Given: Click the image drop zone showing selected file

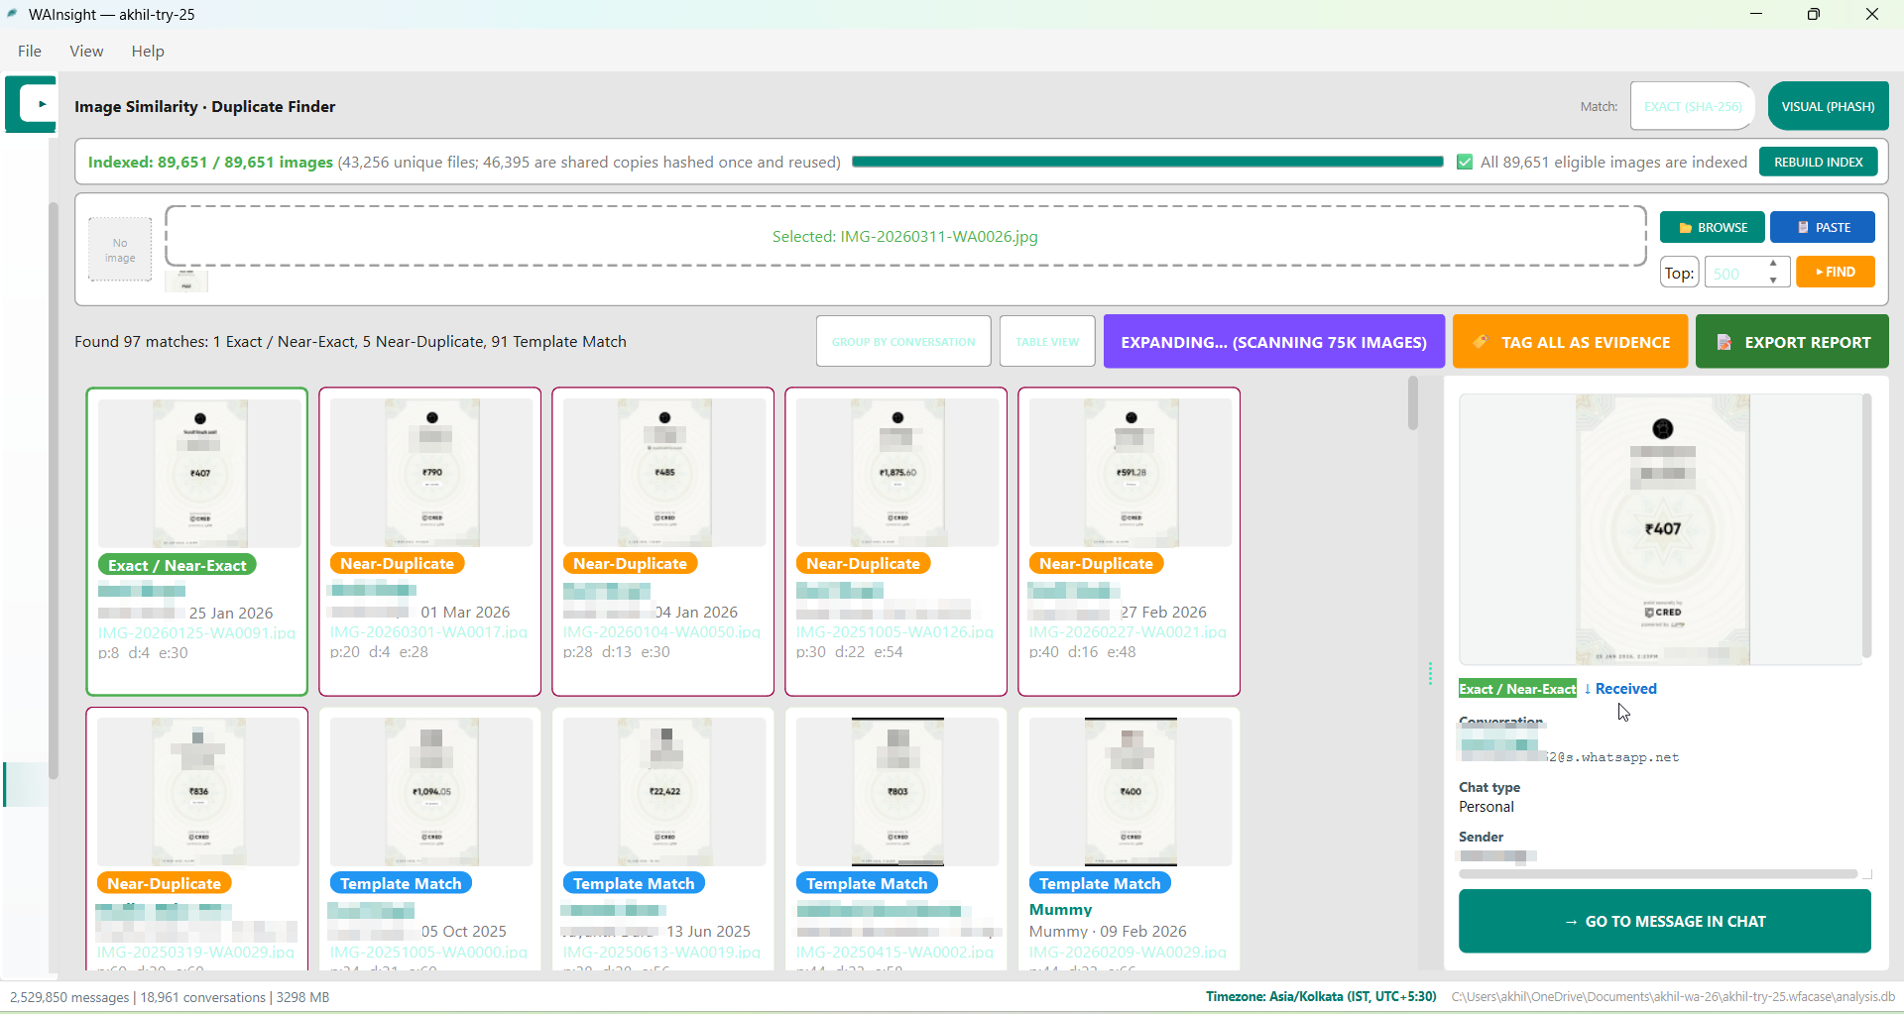Looking at the screenshot, I should 905,236.
